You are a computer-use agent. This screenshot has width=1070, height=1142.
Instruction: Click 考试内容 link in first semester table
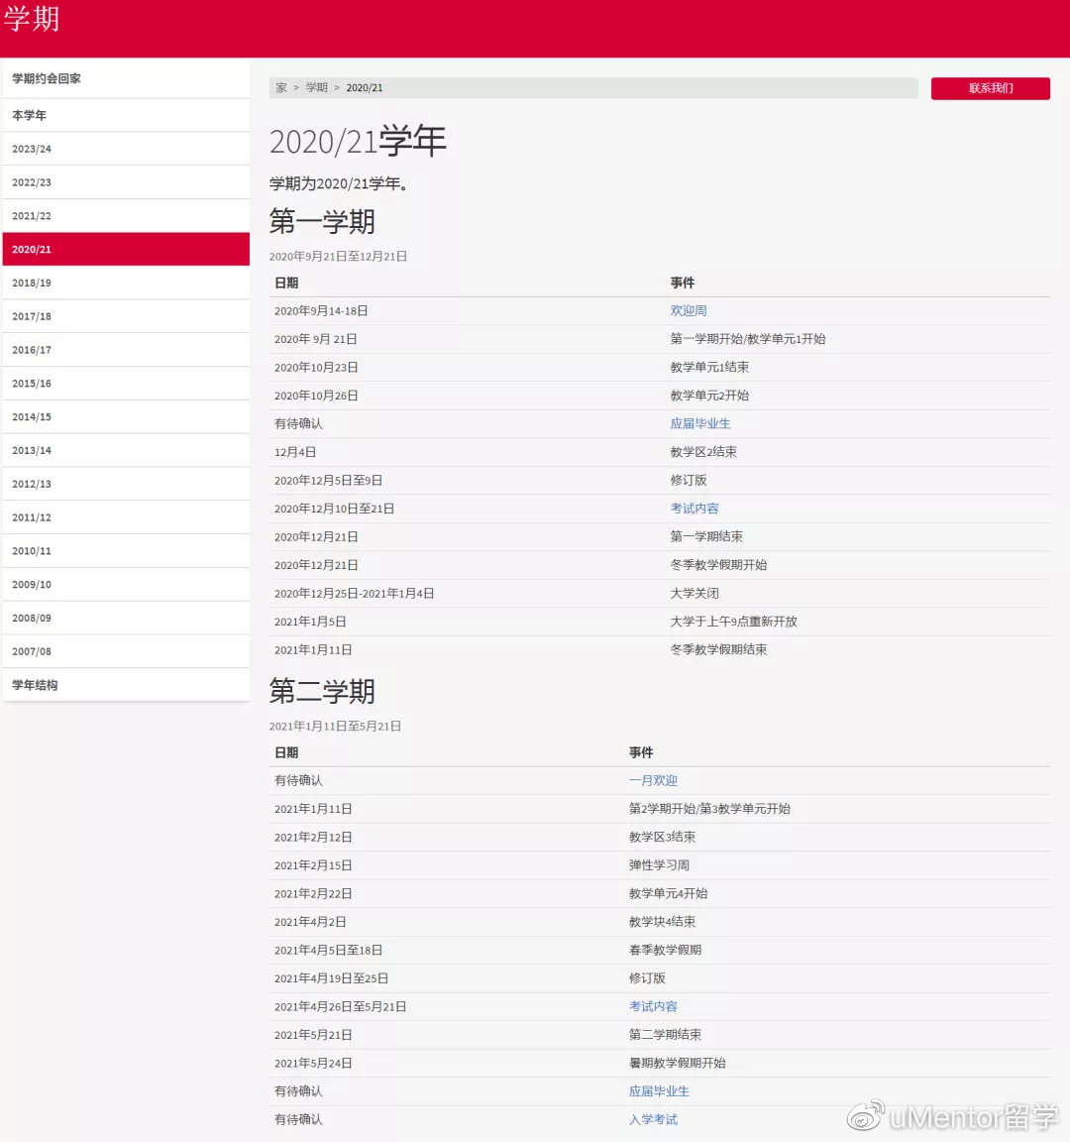coord(694,509)
